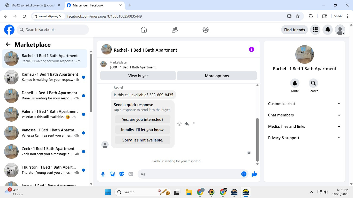Open Windows Start menu

coord(108,192)
